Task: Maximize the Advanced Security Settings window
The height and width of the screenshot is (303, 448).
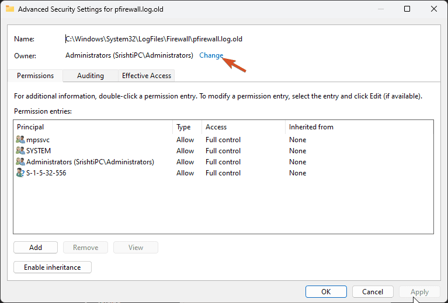Action: coord(407,9)
